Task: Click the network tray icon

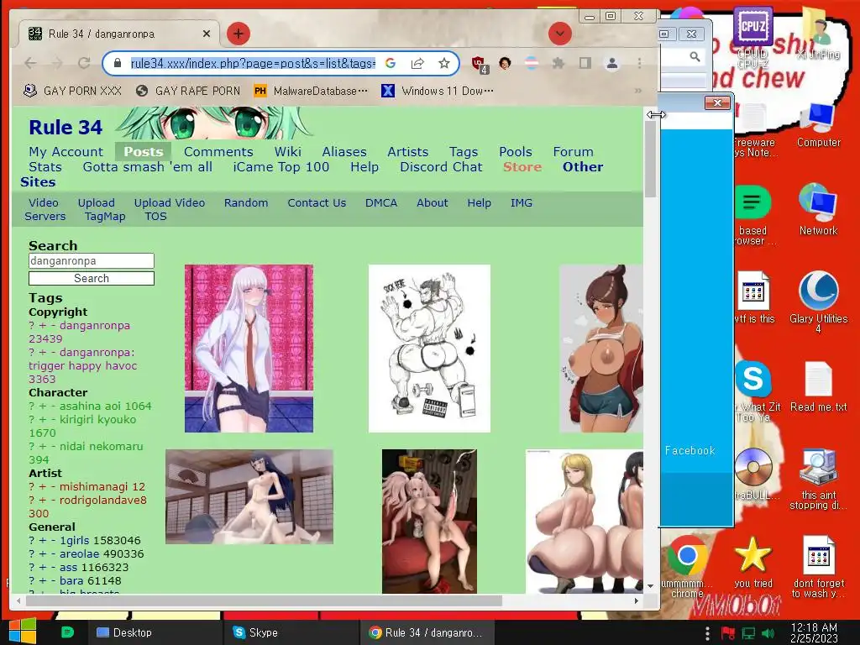Action: [748, 633]
